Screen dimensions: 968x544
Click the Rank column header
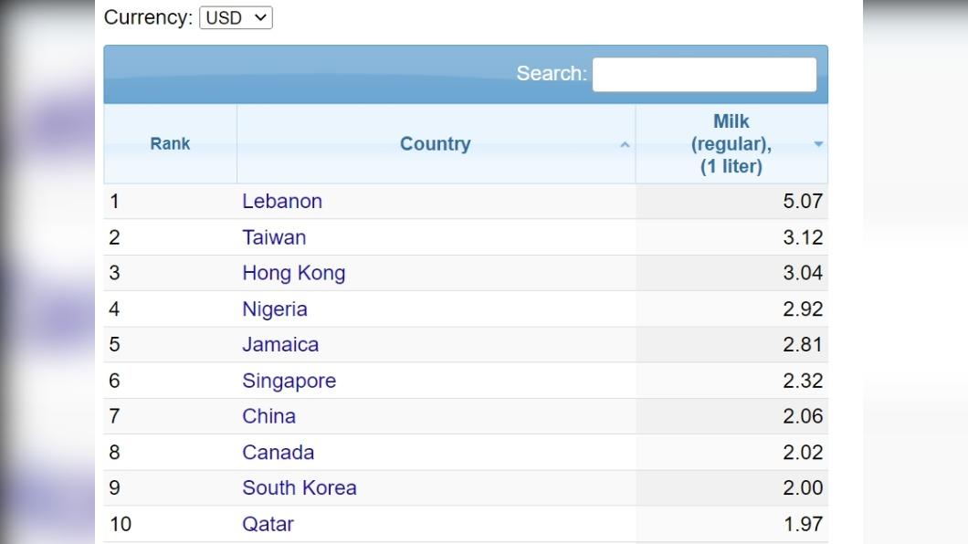[170, 143]
